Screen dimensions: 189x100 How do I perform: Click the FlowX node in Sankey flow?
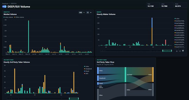tap(98, 83)
